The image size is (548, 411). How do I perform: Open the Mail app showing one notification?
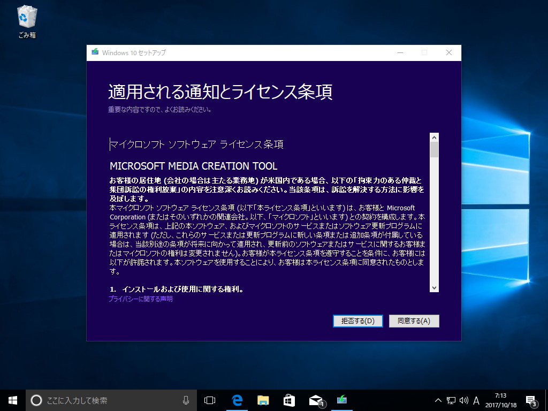point(315,399)
